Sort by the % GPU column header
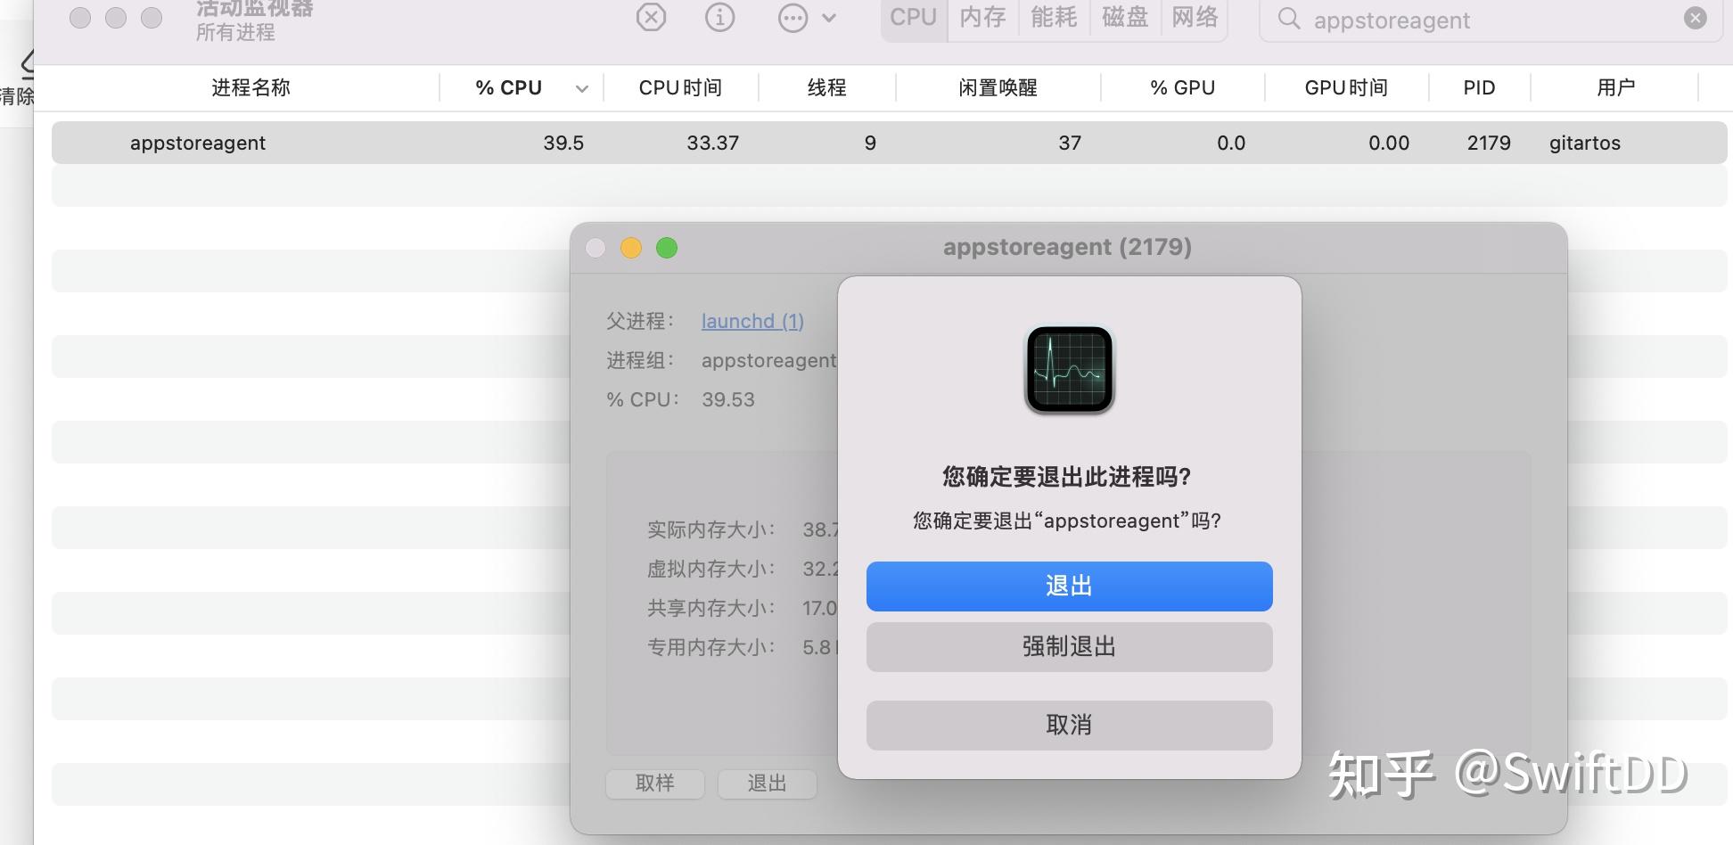 tap(1182, 87)
